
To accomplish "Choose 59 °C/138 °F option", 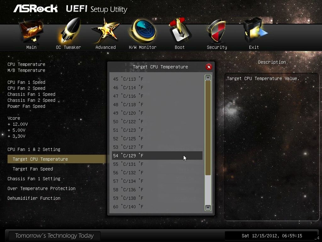I will click(x=157, y=198).
